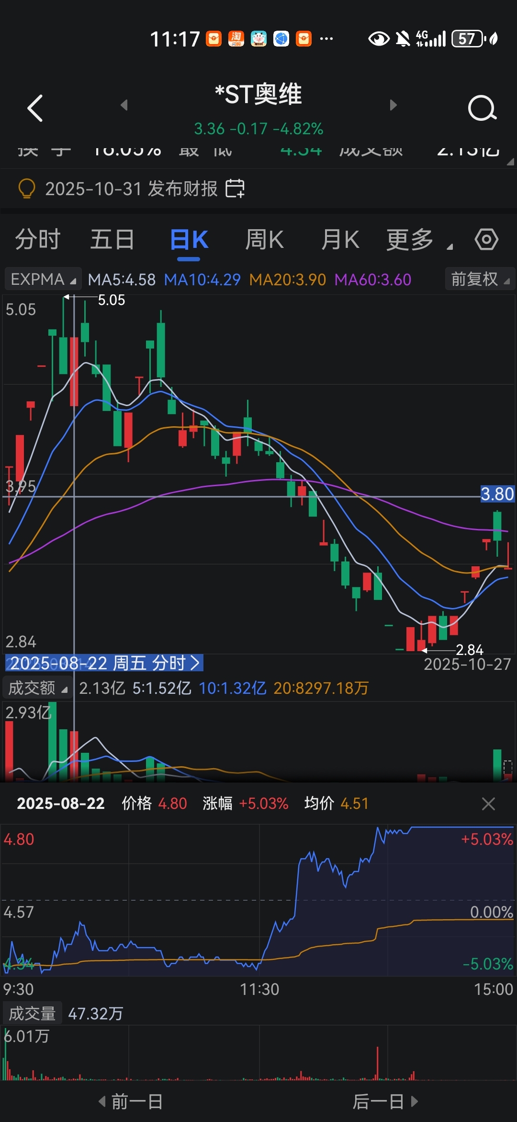This screenshot has width=517, height=1122.
Task: Tap the MA20:3.90 value
Action: pos(287,280)
